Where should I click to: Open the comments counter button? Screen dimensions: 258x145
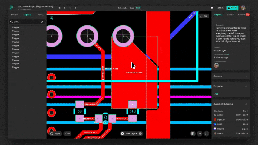coord(67,134)
